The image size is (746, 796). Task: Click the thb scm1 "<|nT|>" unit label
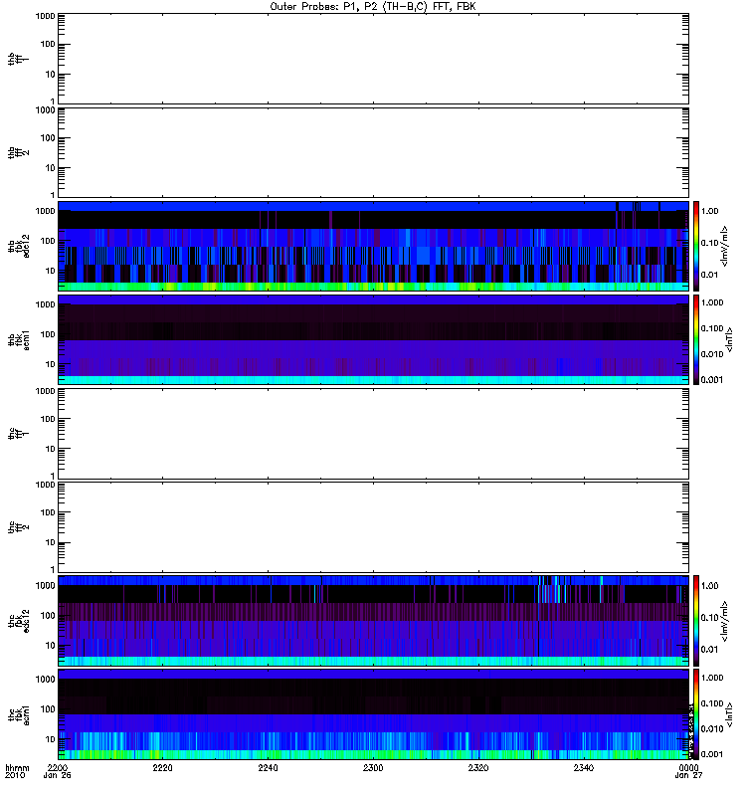pos(730,339)
